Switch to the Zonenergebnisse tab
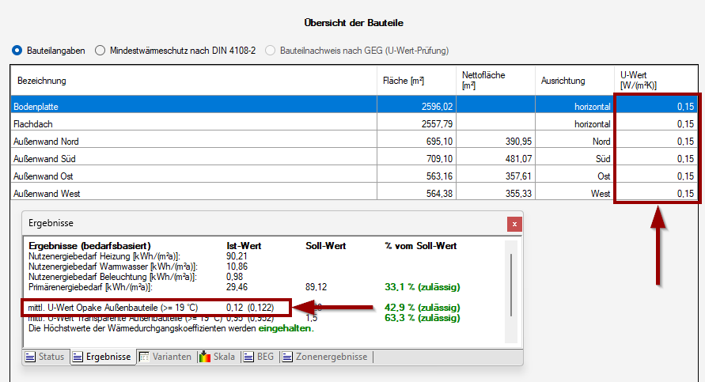The width and height of the screenshot is (705, 382). [x=331, y=357]
